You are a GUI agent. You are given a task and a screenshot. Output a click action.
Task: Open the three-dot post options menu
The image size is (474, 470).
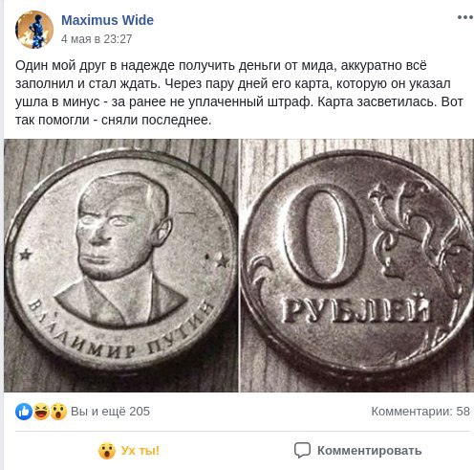tap(464, 17)
